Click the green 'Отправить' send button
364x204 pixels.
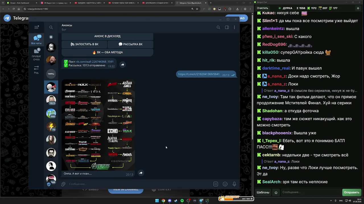[351, 192]
